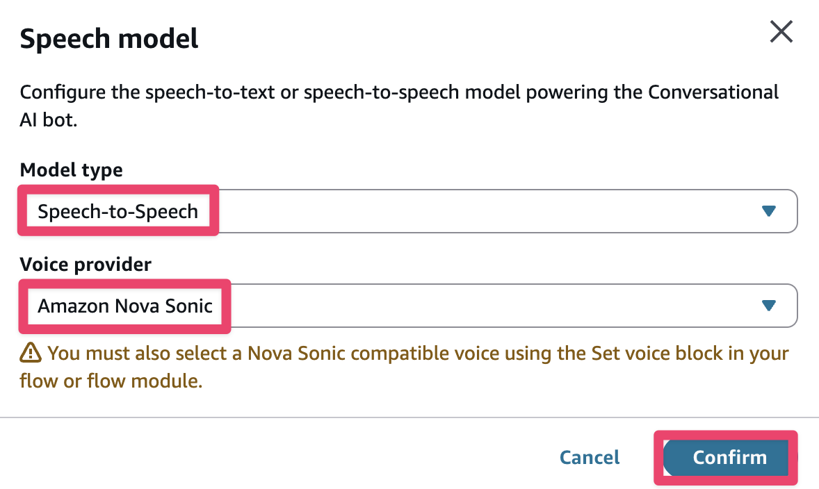Expand the Model type dropdown arrow
819x489 pixels.
(768, 211)
